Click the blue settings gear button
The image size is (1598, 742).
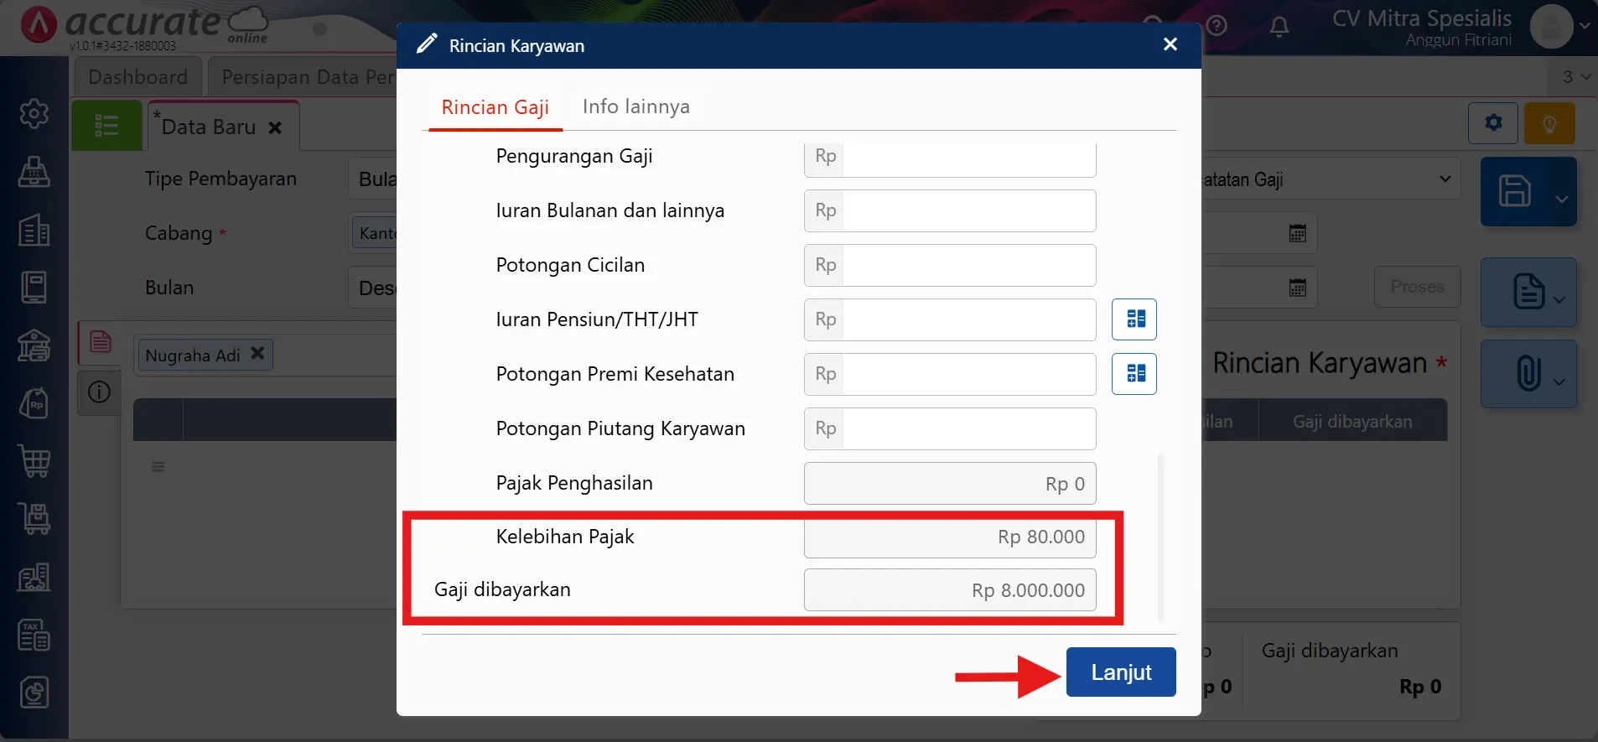1493,123
